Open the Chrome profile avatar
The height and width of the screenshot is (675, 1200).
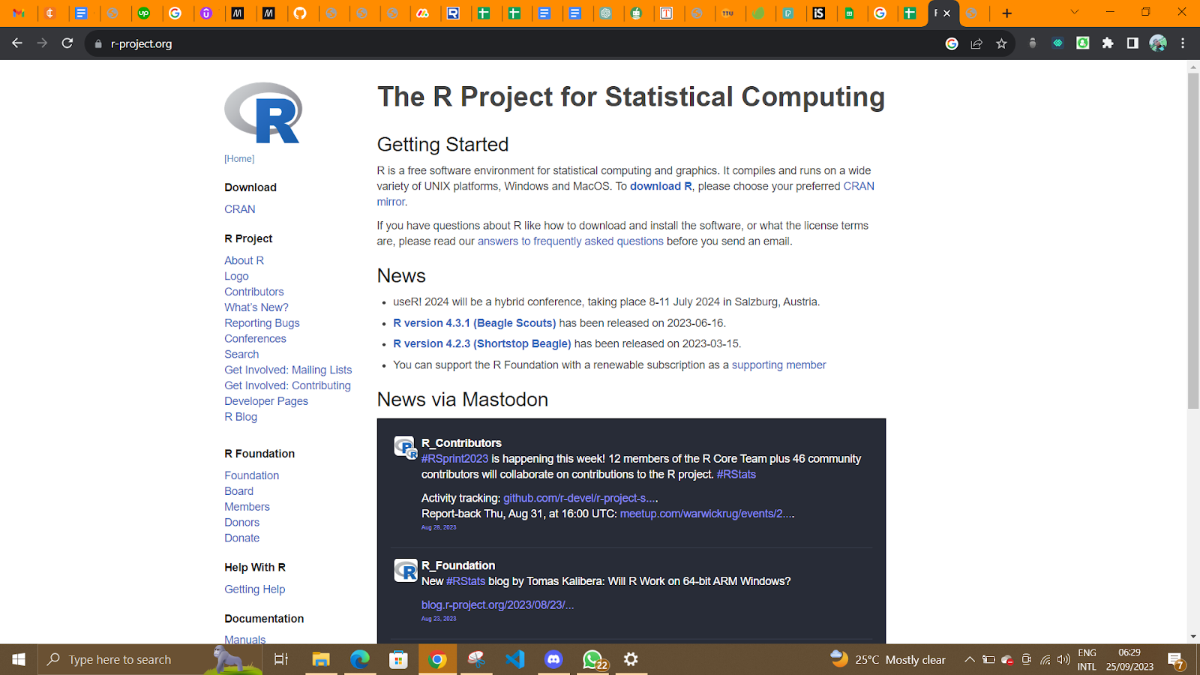[x=1158, y=43]
